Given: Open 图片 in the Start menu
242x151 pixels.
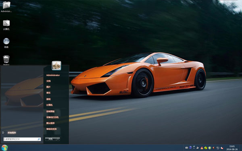Looking at the screenshot, I should 48,87.
